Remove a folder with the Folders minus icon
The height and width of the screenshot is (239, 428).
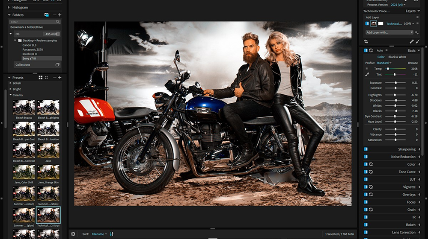click(x=55, y=15)
